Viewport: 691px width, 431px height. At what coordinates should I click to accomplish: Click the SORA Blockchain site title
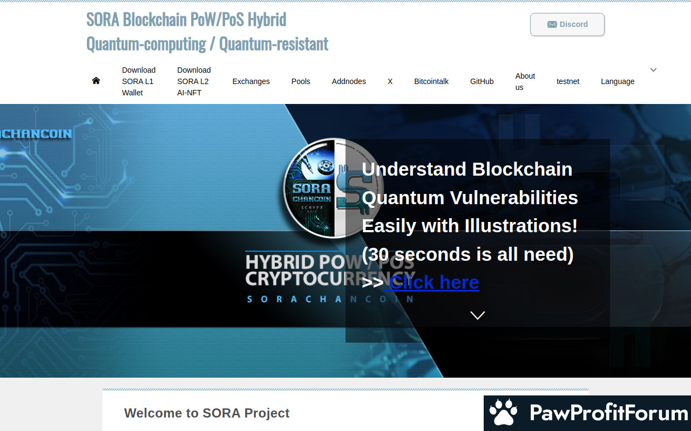[207, 31]
